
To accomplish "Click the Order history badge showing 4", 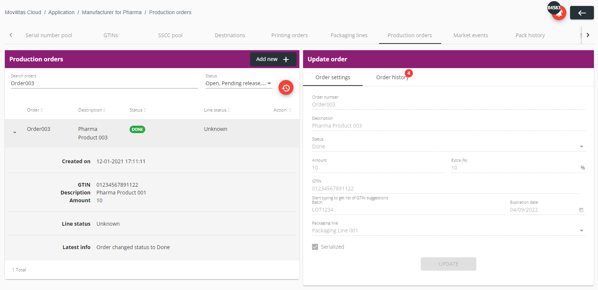I will tap(408, 73).
